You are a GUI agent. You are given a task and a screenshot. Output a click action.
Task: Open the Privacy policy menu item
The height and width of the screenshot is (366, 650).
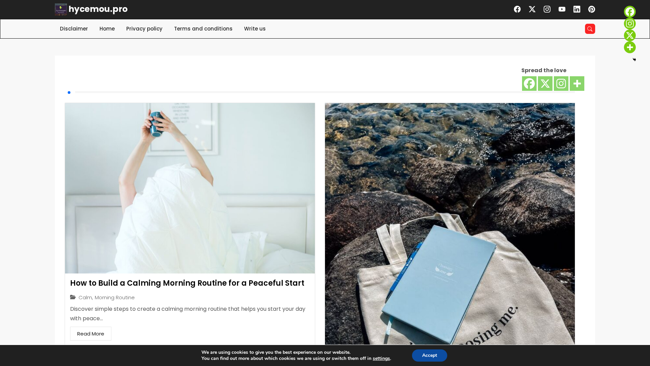pyautogui.click(x=144, y=29)
